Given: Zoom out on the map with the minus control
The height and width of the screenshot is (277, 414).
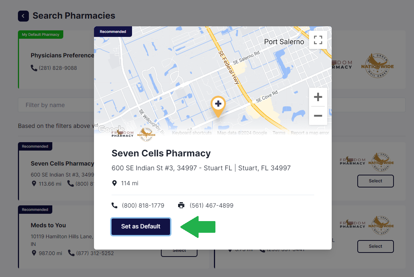Looking at the screenshot, I should [x=318, y=115].
